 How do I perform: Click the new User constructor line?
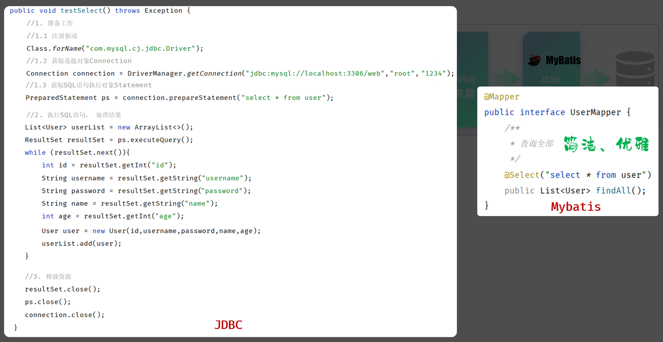151,231
